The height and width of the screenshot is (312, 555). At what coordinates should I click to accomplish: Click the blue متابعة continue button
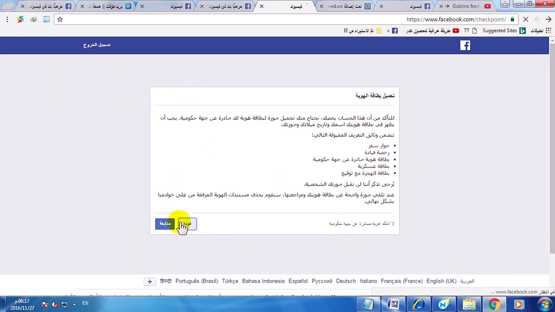[x=165, y=224]
